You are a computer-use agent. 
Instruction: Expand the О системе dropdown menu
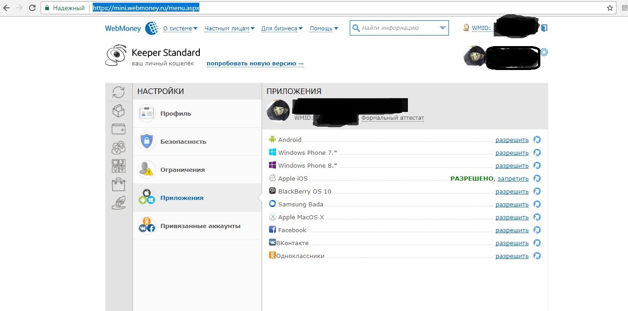[x=180, y=28]
